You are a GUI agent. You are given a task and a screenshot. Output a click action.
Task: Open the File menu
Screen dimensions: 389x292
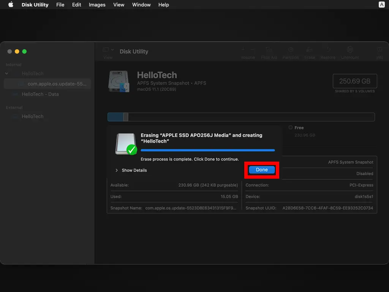coord(60,5)
